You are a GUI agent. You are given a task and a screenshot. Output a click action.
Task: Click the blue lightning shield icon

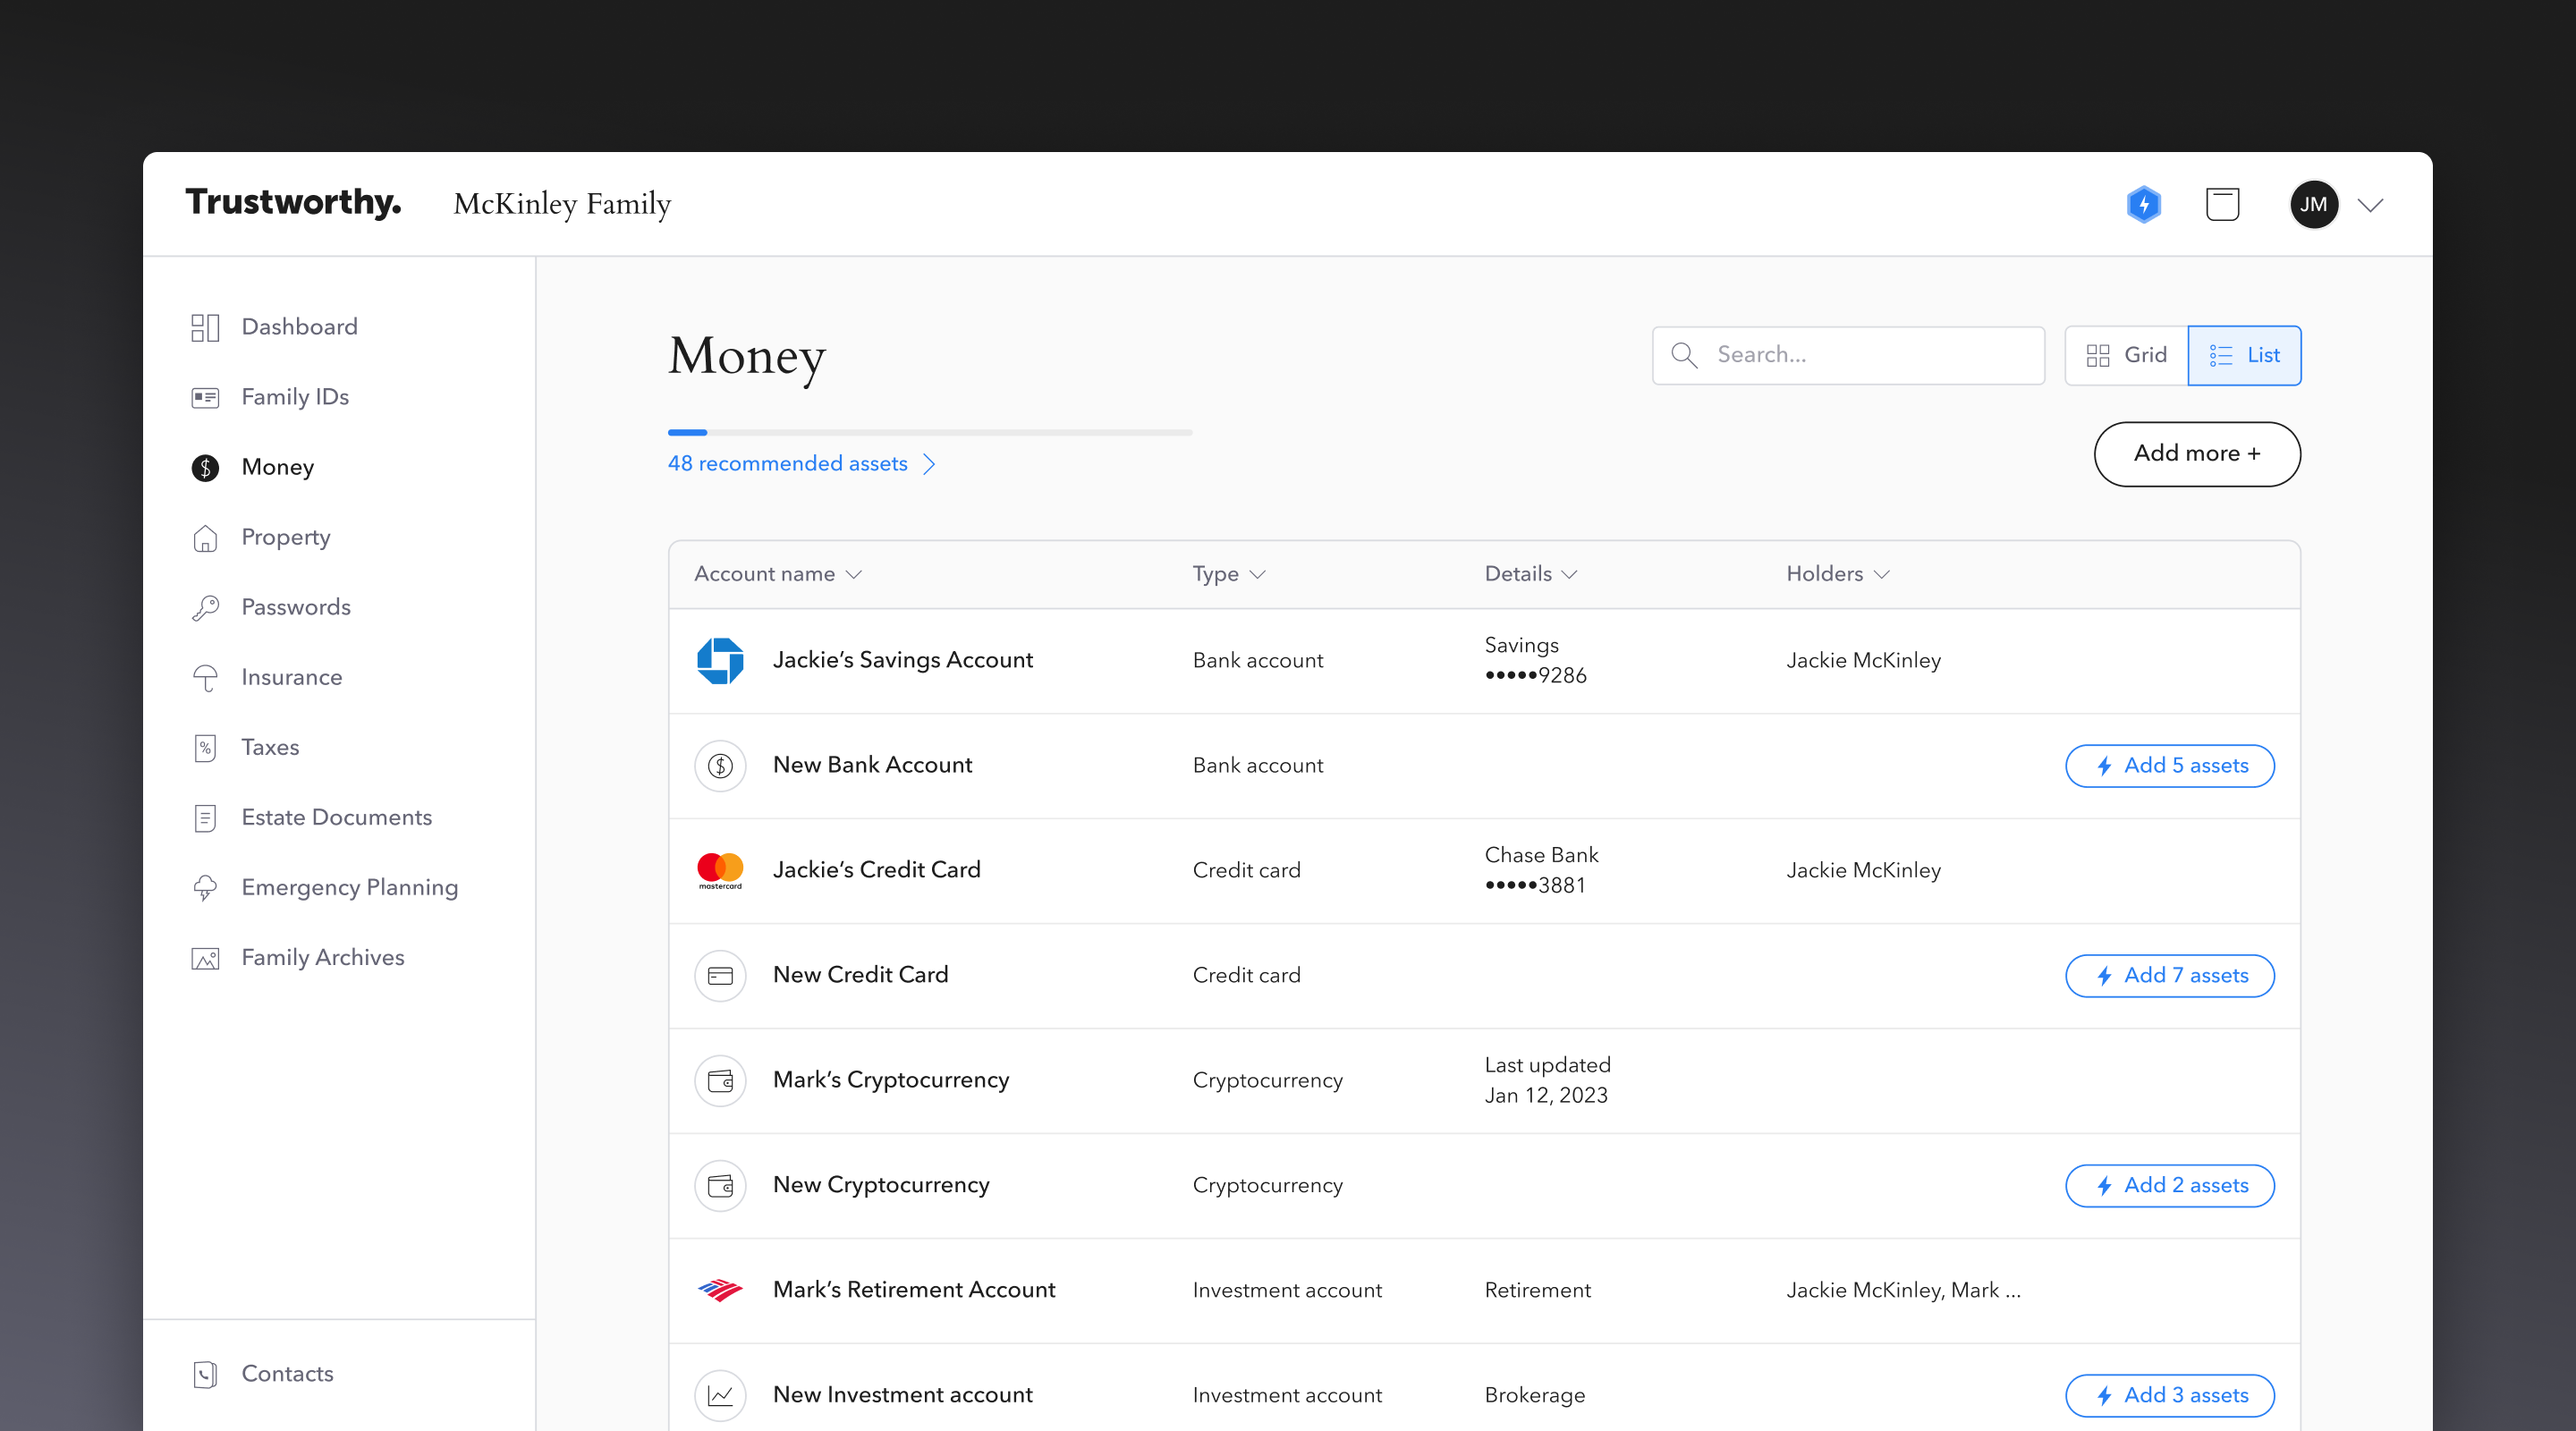tap(2143, 205)
